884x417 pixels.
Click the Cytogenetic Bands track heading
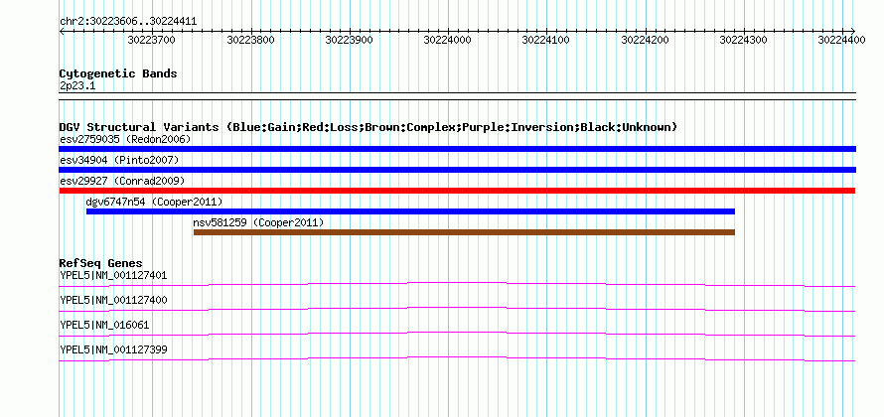118,73
